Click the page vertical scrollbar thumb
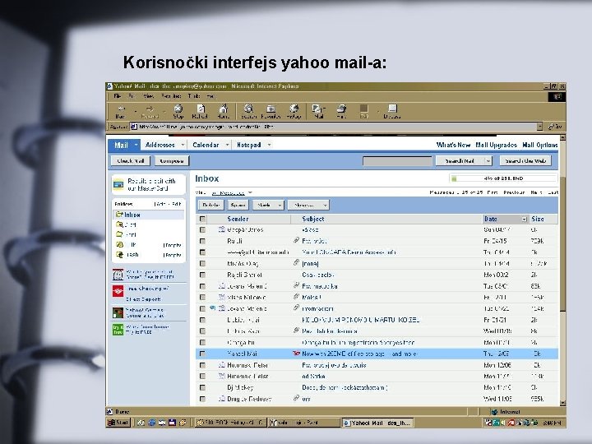This screenshot has width=592, height=444. click(562, 243)
